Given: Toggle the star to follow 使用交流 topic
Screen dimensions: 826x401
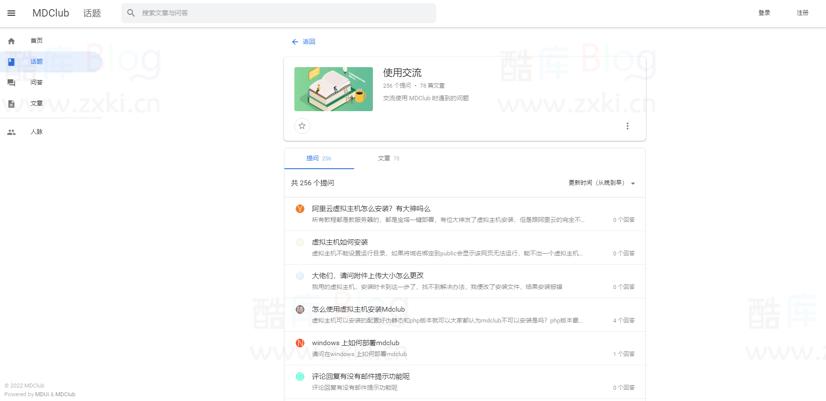Looking at the screenshot, I should tap(302, 126).
